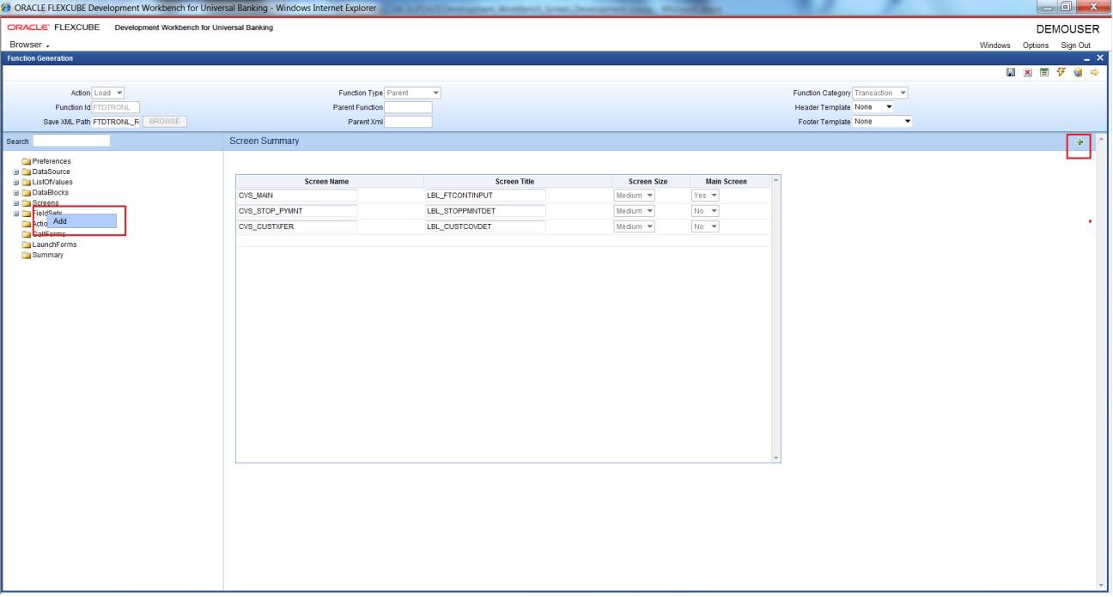The width and height of the screenshot is (1113, 597).
Task: Select the Summary folder icon
Action: 27,255
